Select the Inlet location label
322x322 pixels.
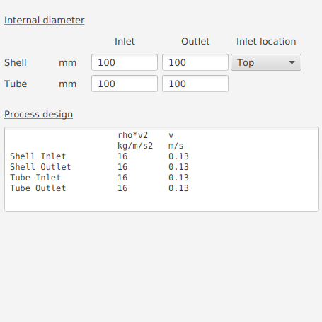[266, 42]
